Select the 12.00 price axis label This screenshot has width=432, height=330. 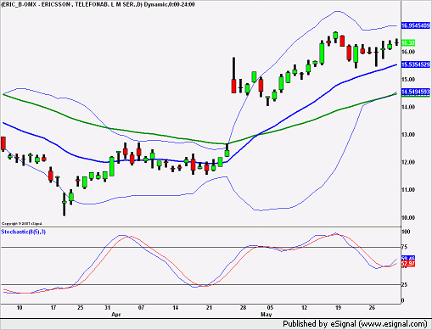pyautogui.click(x=408, y=162)
